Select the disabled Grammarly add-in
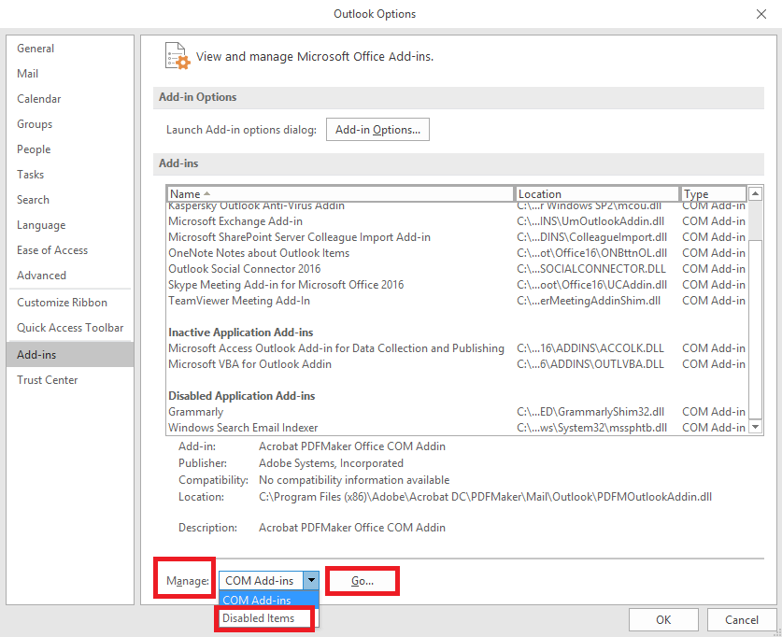 click(x=457, y=412)
